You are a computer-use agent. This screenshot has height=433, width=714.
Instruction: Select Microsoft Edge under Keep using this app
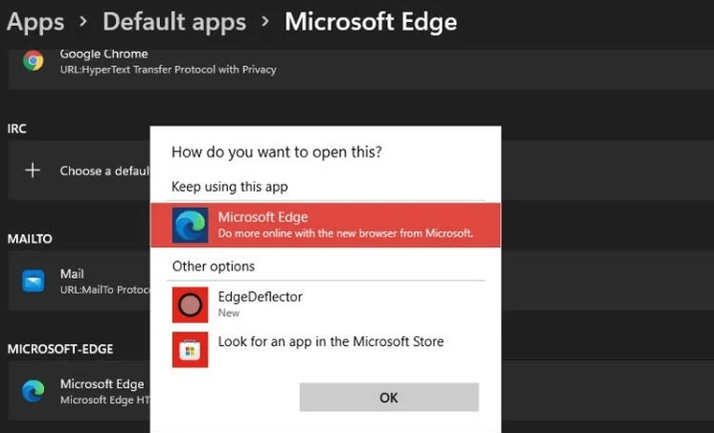point(326,225)
